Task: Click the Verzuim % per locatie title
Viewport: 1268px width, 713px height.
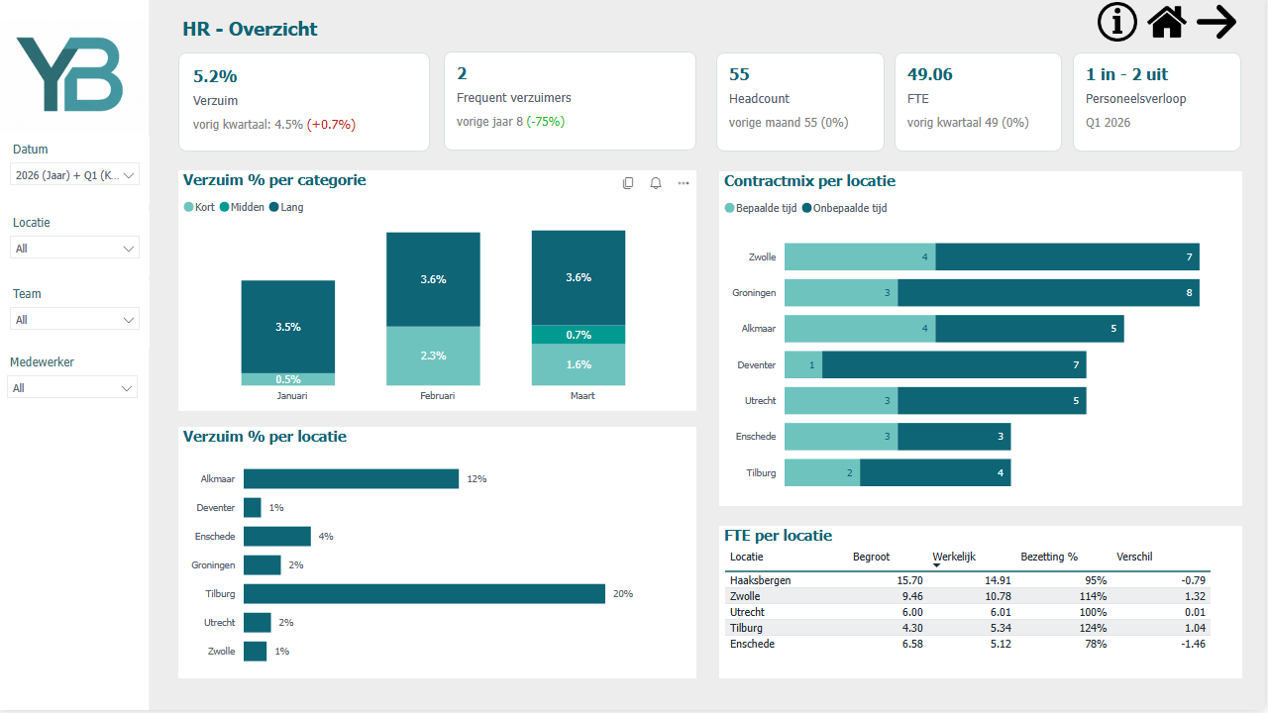Action: pyautogui.click(x=264, y=437)
